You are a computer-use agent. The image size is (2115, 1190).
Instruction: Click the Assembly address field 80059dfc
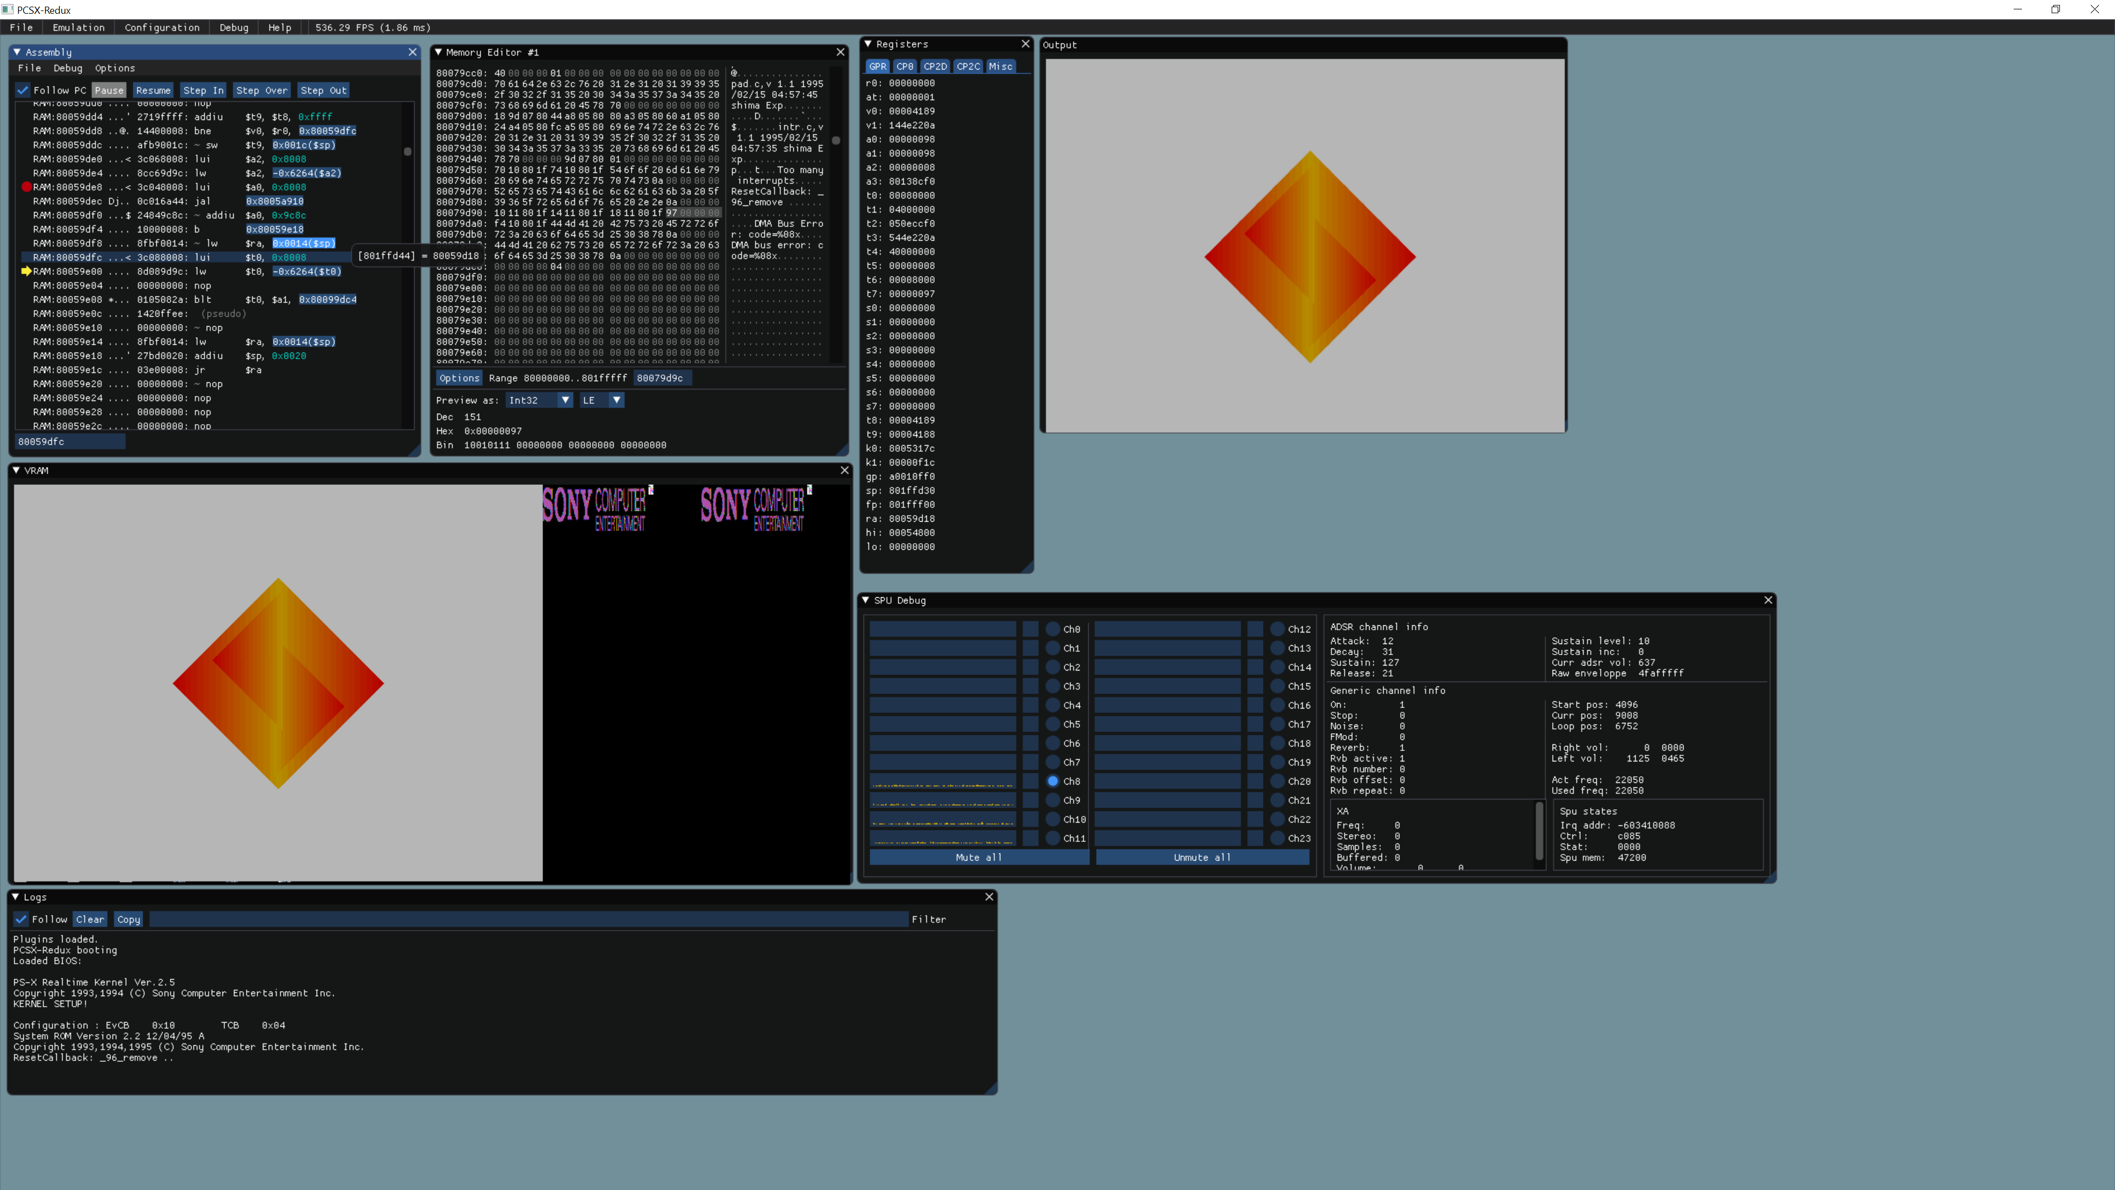pos(72,441)
